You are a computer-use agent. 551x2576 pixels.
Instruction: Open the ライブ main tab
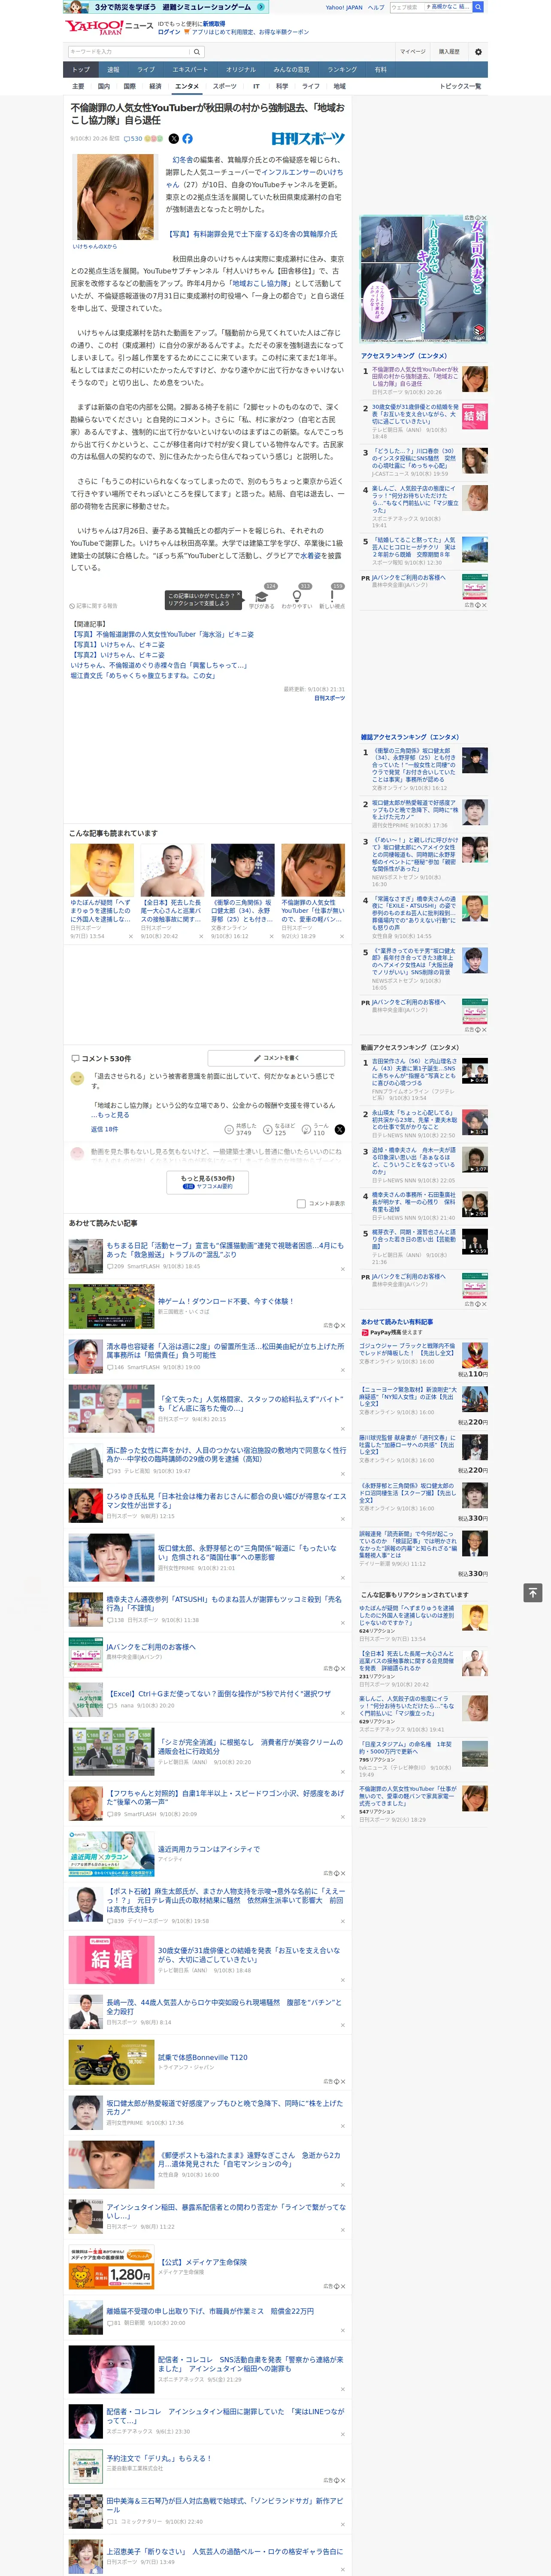click(x=146, y=70)
